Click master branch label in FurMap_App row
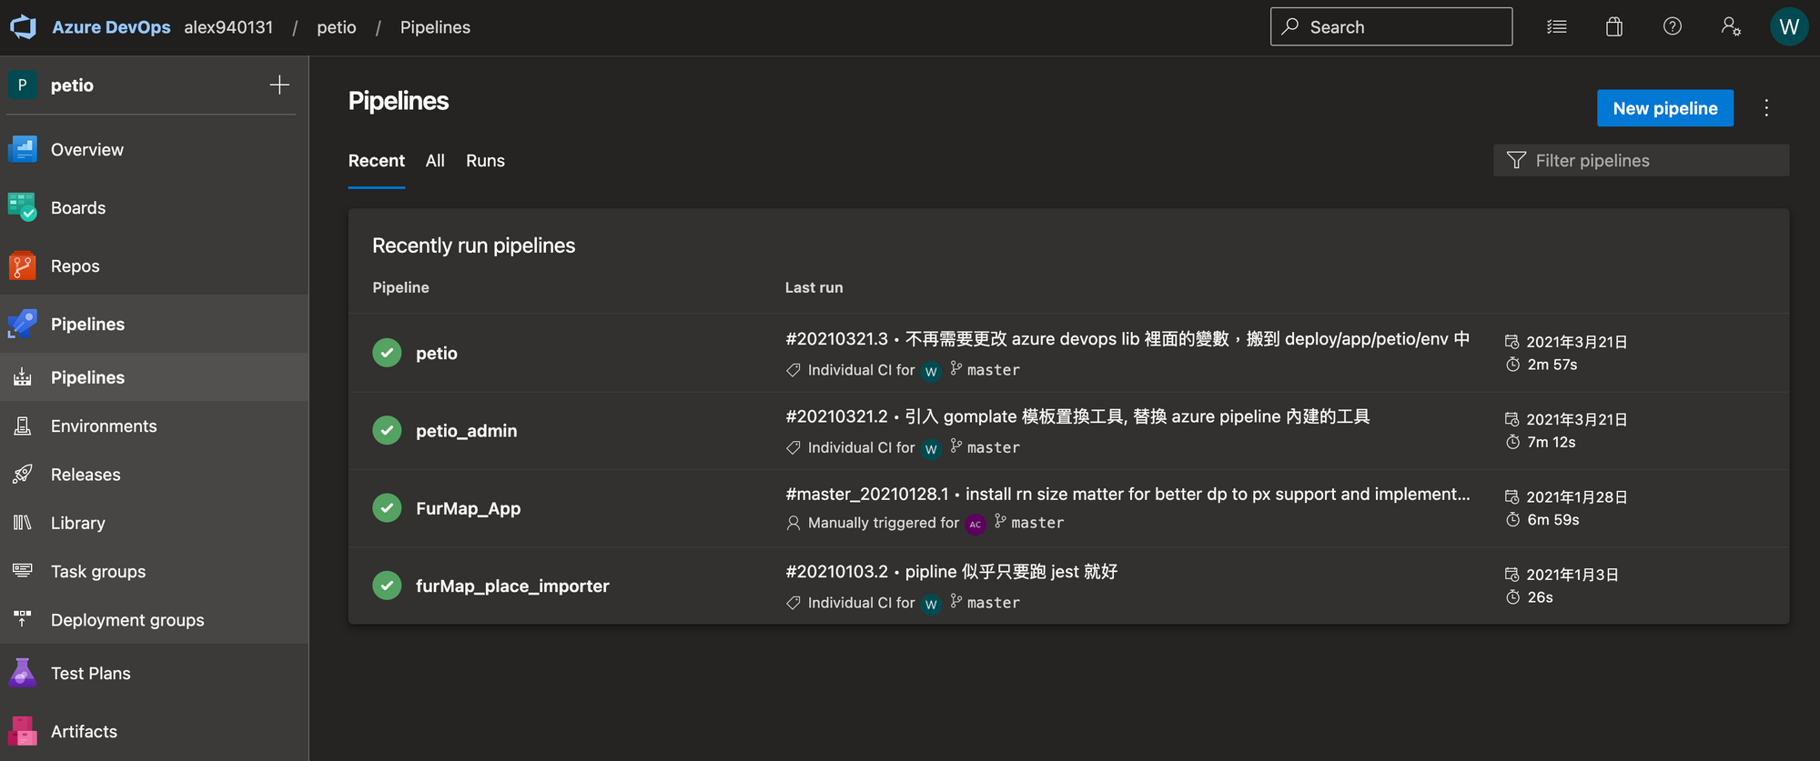Viewport: 1820px width, 761px height. point(1037,523)
